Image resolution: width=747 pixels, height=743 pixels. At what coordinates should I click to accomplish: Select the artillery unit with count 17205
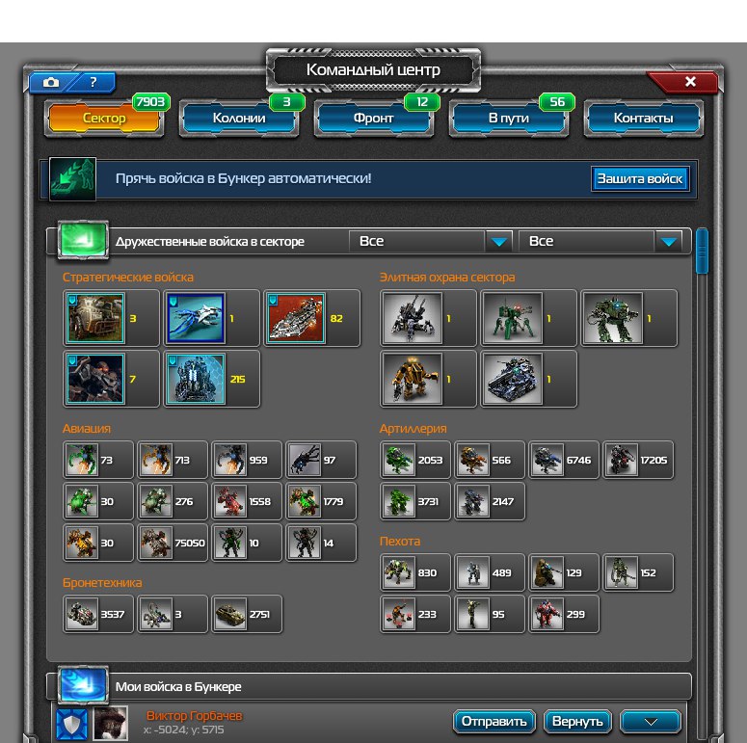[x=623, y=461]
